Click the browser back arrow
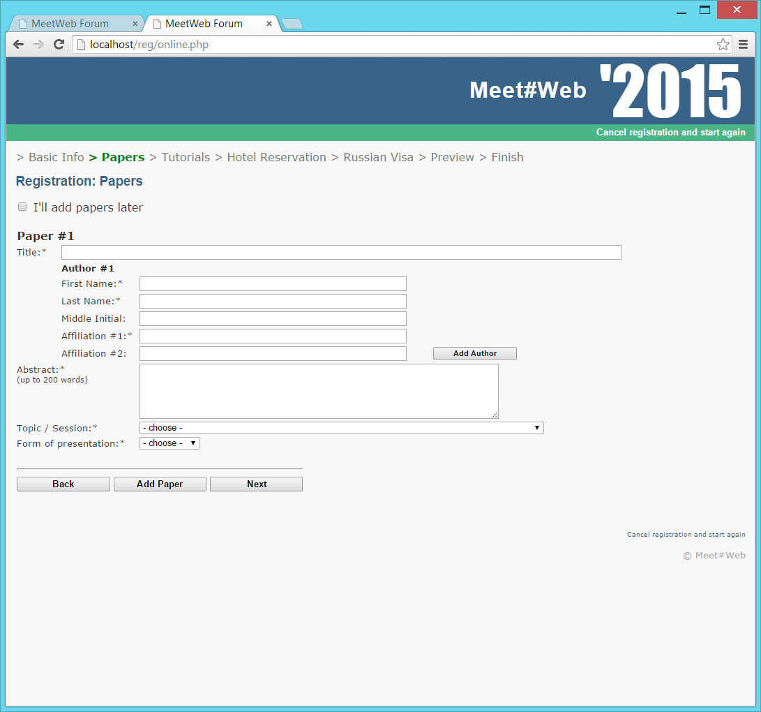The width and height of the screenshot is (761, 712). tap(18, 44)
